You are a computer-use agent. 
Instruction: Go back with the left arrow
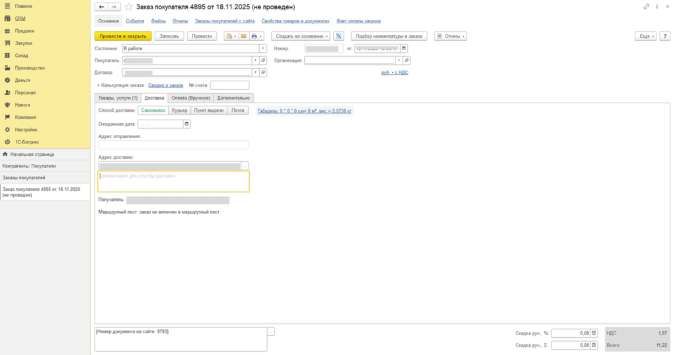(101, 7)
